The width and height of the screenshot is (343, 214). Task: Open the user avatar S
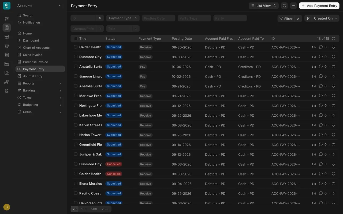pos(7,207)
